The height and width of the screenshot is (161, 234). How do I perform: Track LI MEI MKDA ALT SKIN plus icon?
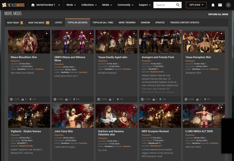[x=221, y=108]
